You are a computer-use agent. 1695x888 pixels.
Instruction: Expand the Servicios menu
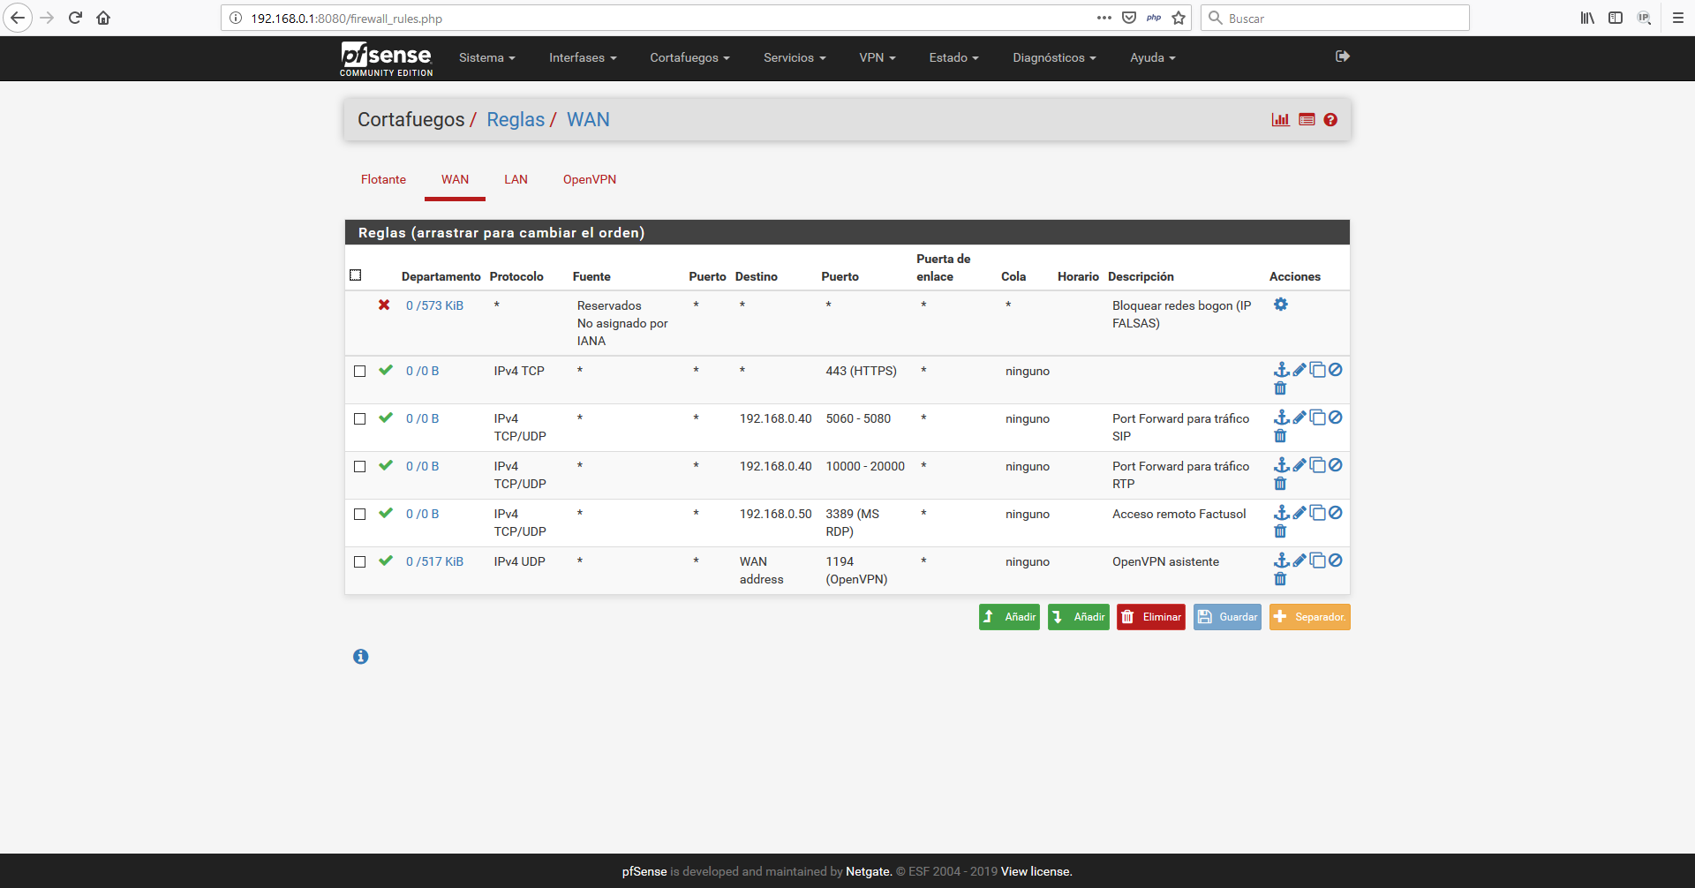click(795, 57)
